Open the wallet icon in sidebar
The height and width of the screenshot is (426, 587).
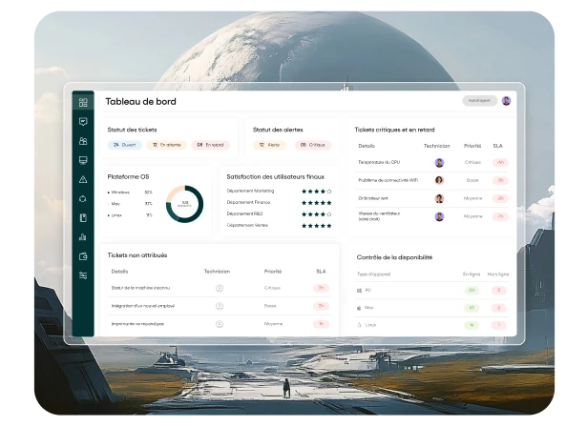coord(83,255)
